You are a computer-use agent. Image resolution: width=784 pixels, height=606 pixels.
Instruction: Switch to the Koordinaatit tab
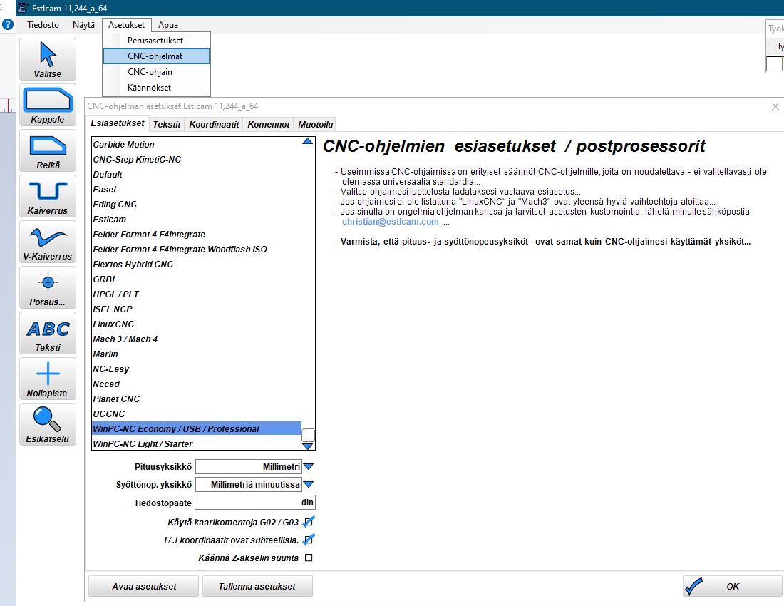pyautogui.click(x=214, y=125)
